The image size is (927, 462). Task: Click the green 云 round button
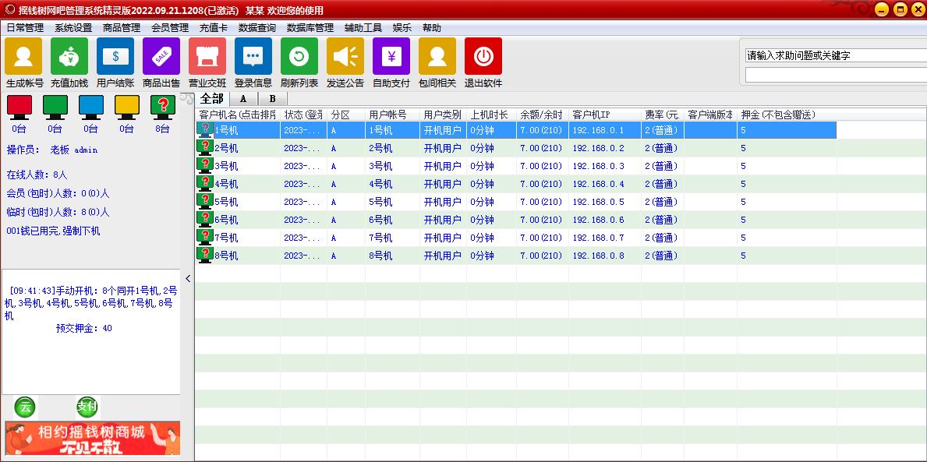point(25,407)
